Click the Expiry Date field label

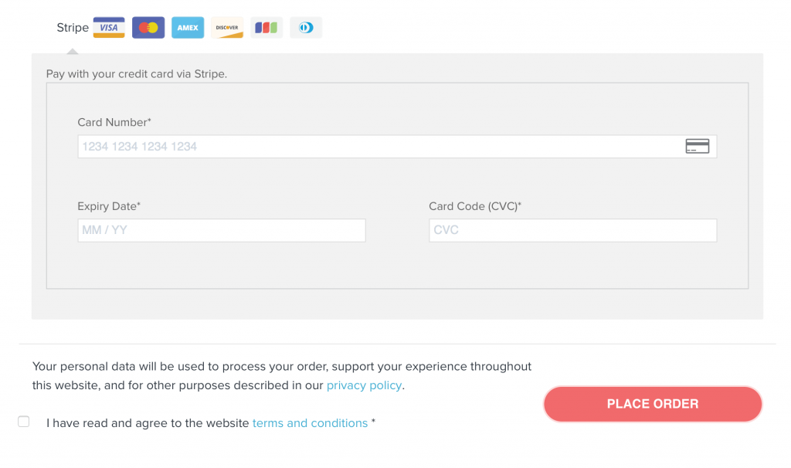(108, 206)
